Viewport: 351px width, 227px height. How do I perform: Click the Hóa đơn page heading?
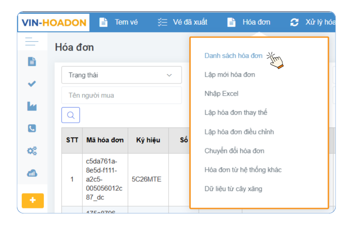(74, 47)
